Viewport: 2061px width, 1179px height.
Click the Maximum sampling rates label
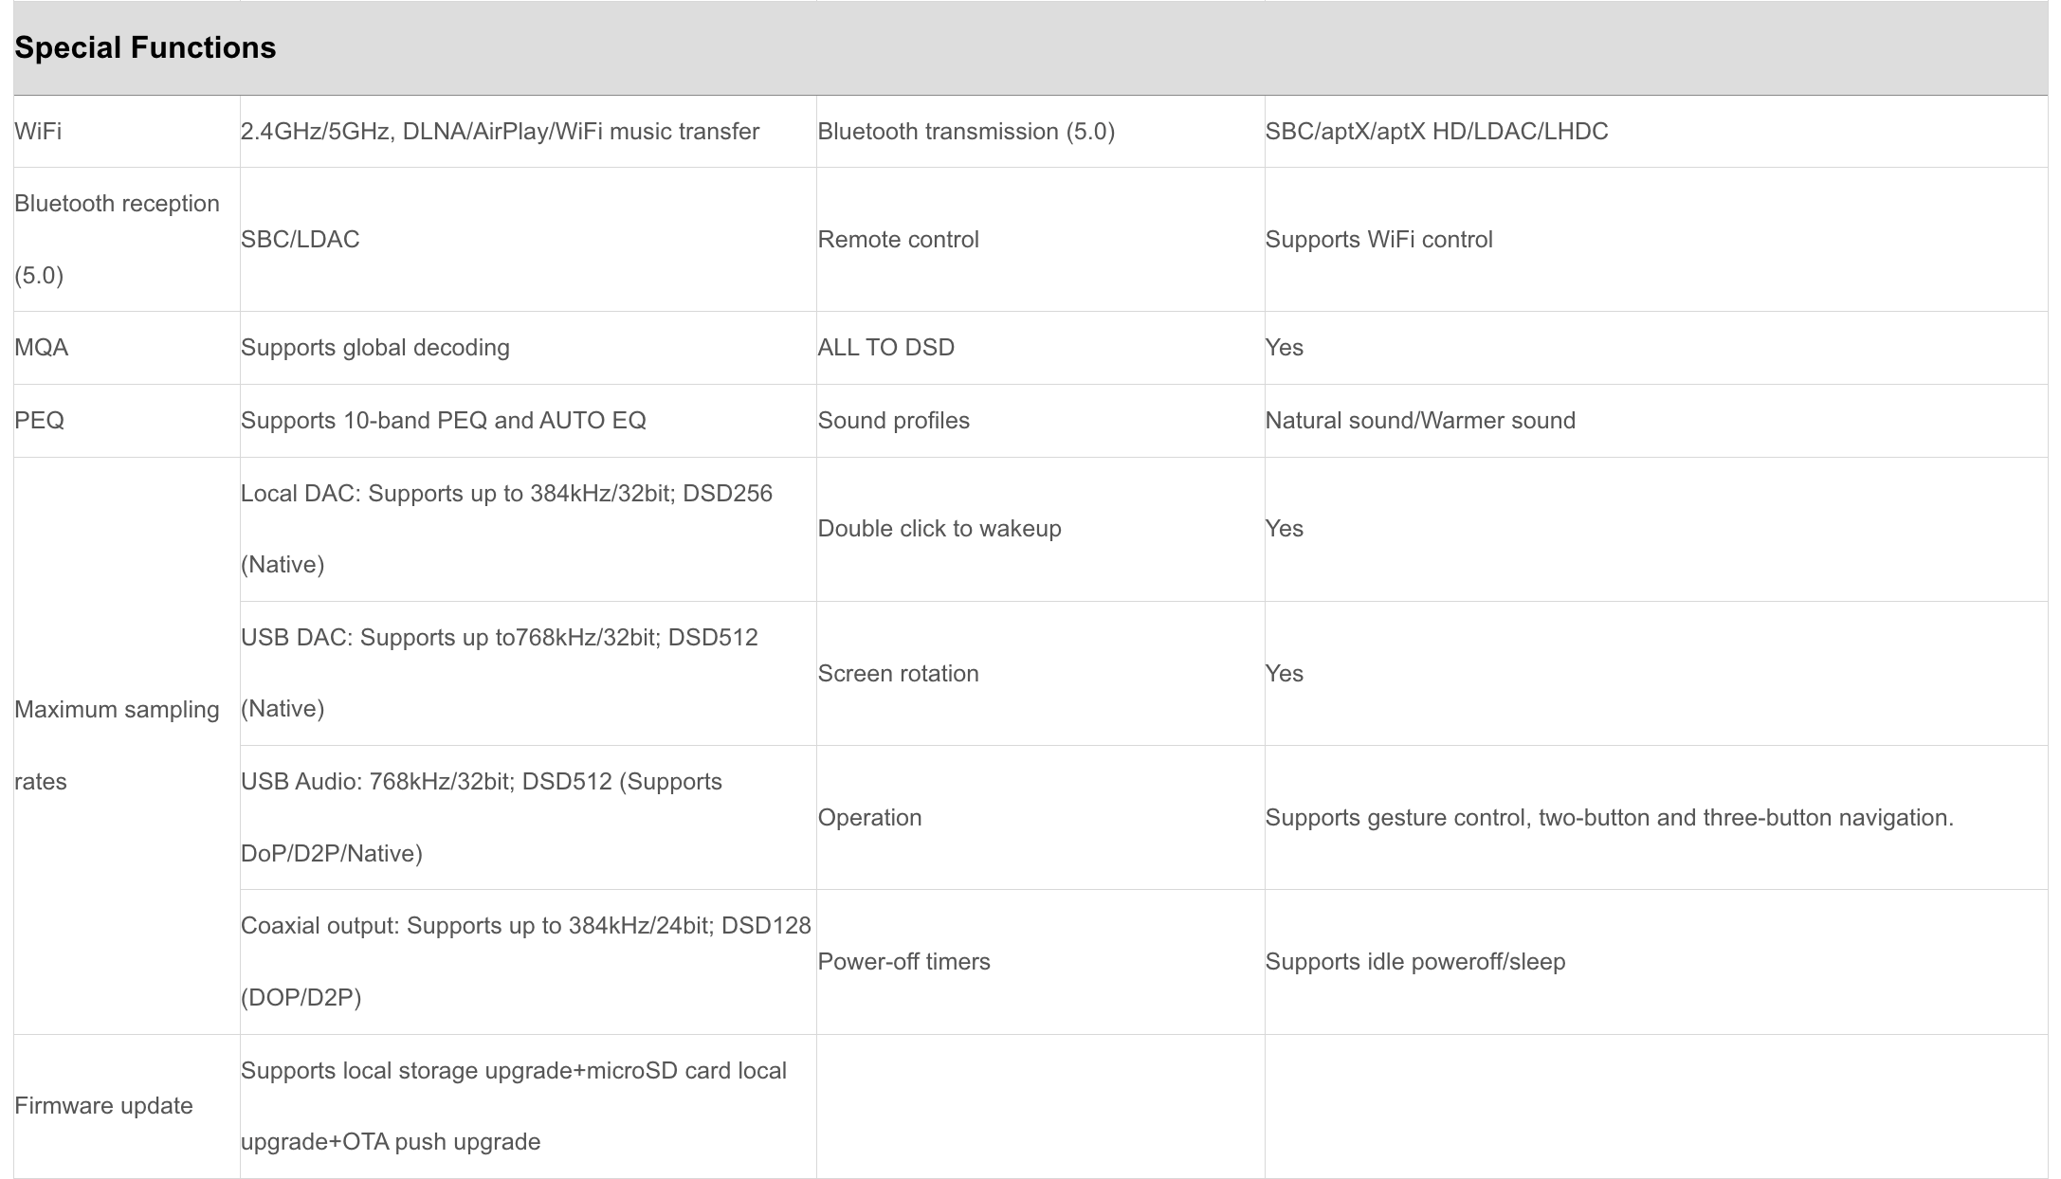[117, 745]
